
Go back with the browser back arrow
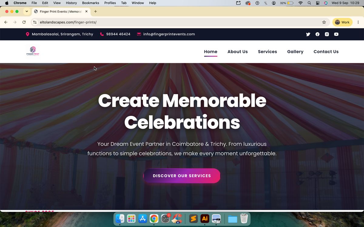(x=6, y=22)
